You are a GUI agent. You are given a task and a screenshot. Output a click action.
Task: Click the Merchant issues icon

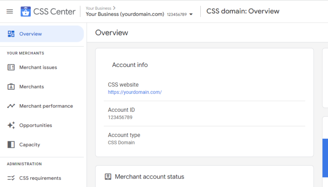[x=11, y=67]
